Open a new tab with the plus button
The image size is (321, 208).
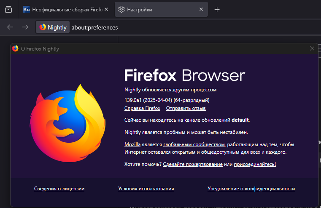(217, 9)
